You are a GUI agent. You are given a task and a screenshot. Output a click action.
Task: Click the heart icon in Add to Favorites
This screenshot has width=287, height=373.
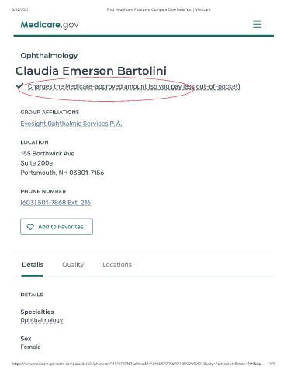30,227
